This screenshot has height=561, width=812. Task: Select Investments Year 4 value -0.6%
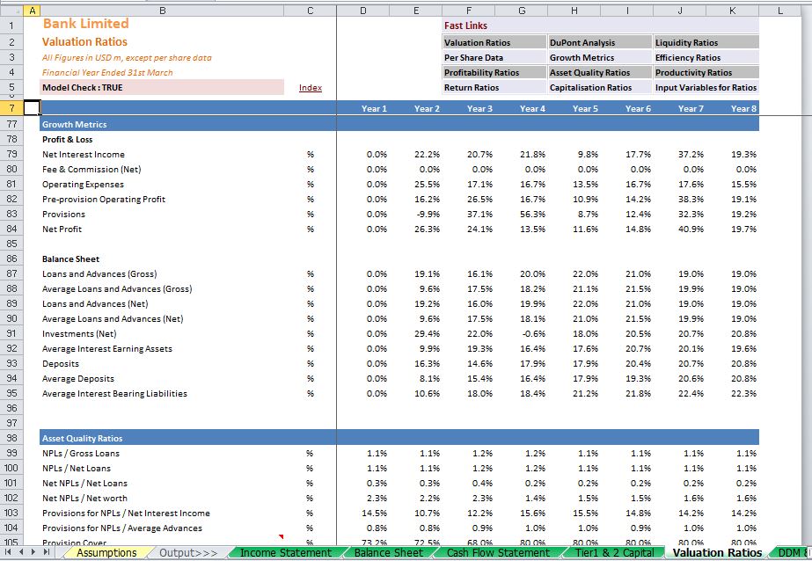pos(522,334)
